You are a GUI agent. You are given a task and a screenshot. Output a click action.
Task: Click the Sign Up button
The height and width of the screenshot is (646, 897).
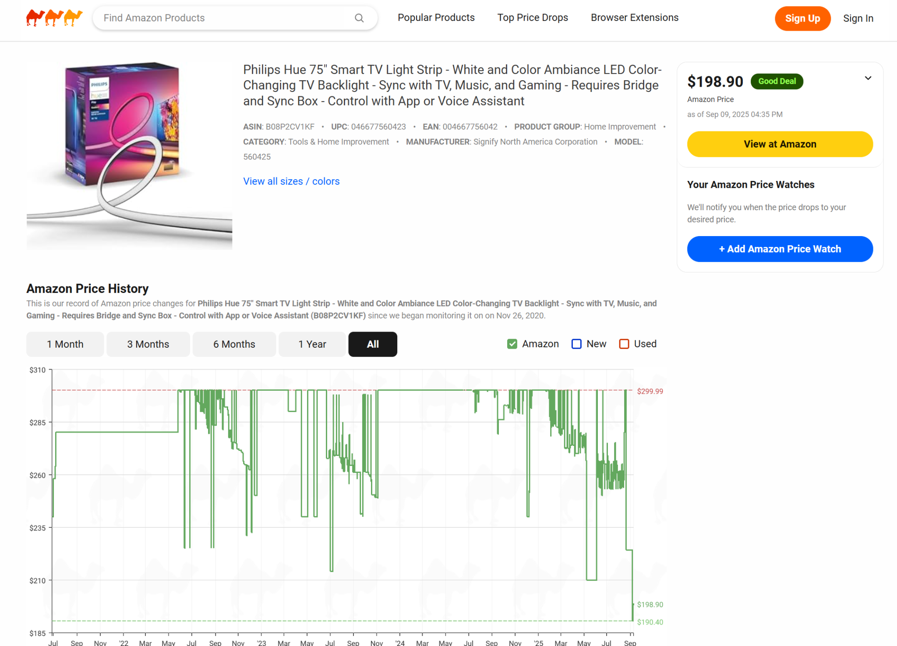point(802,18)
